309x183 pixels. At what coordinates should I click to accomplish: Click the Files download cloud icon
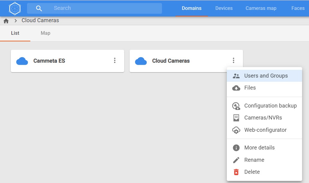tap(236, 88)
